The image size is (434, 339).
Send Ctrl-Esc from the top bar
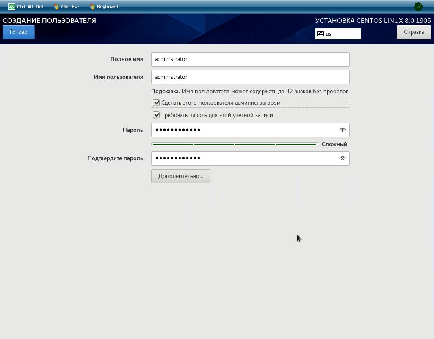click(x=66, y=7)
